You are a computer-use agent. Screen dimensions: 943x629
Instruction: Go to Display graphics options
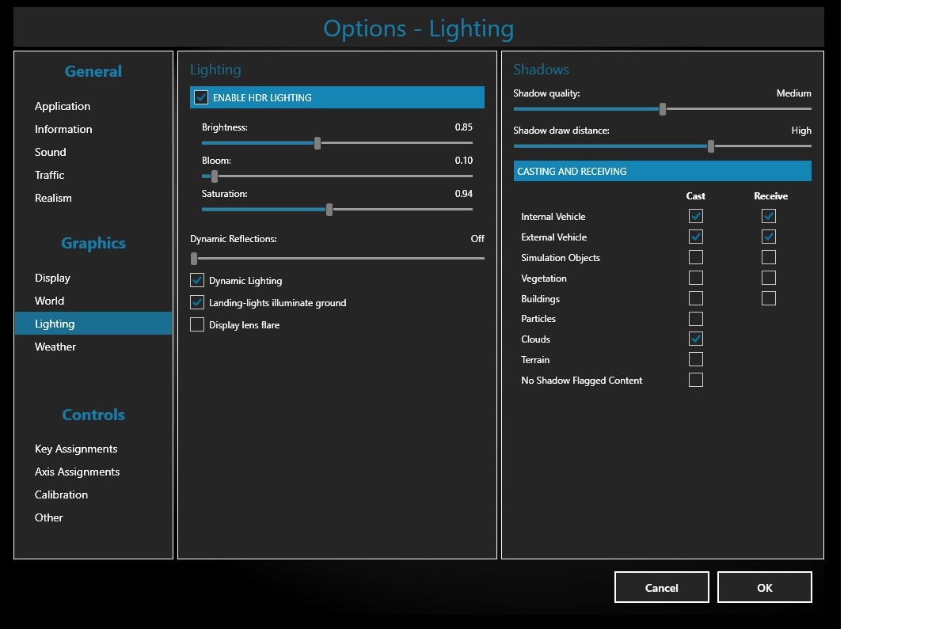coord(52,278)
